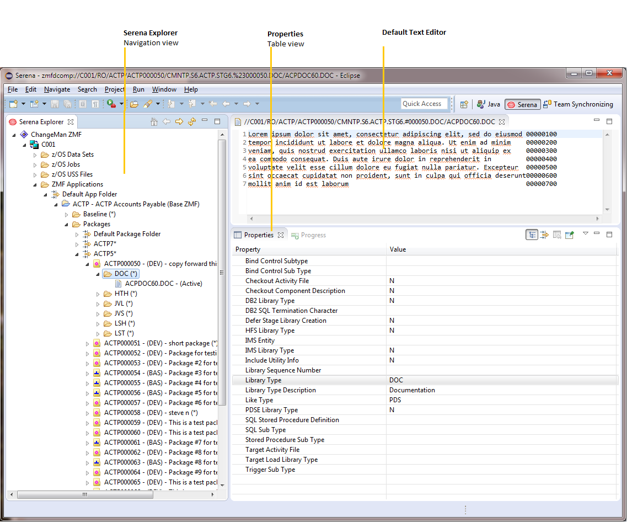
Task: Maximize the Serena Explorer view
Action: 217,121
